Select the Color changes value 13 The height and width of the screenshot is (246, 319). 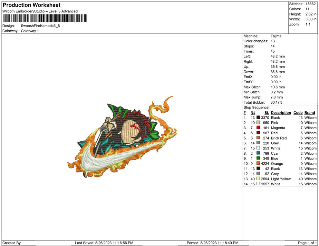click(x=273, y=41)
